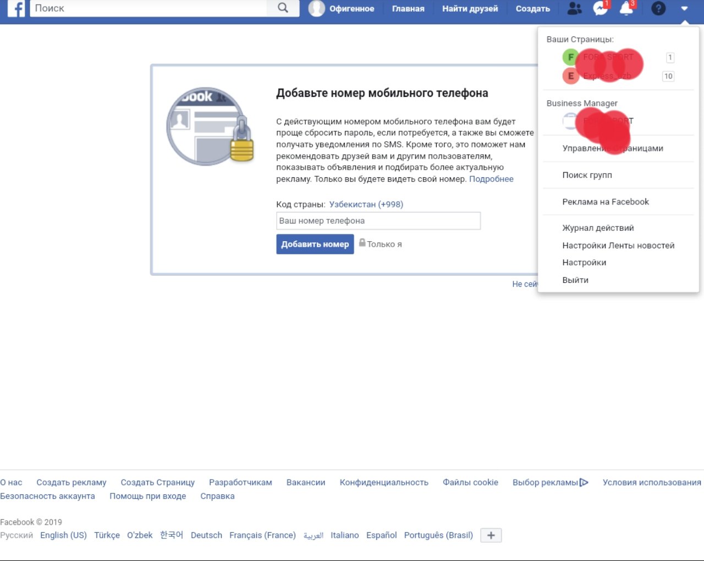Open Справка footer link

[217, 496]
